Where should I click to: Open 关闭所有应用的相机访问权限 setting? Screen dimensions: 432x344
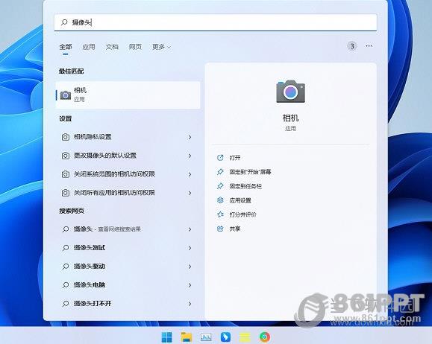point(127,193)
